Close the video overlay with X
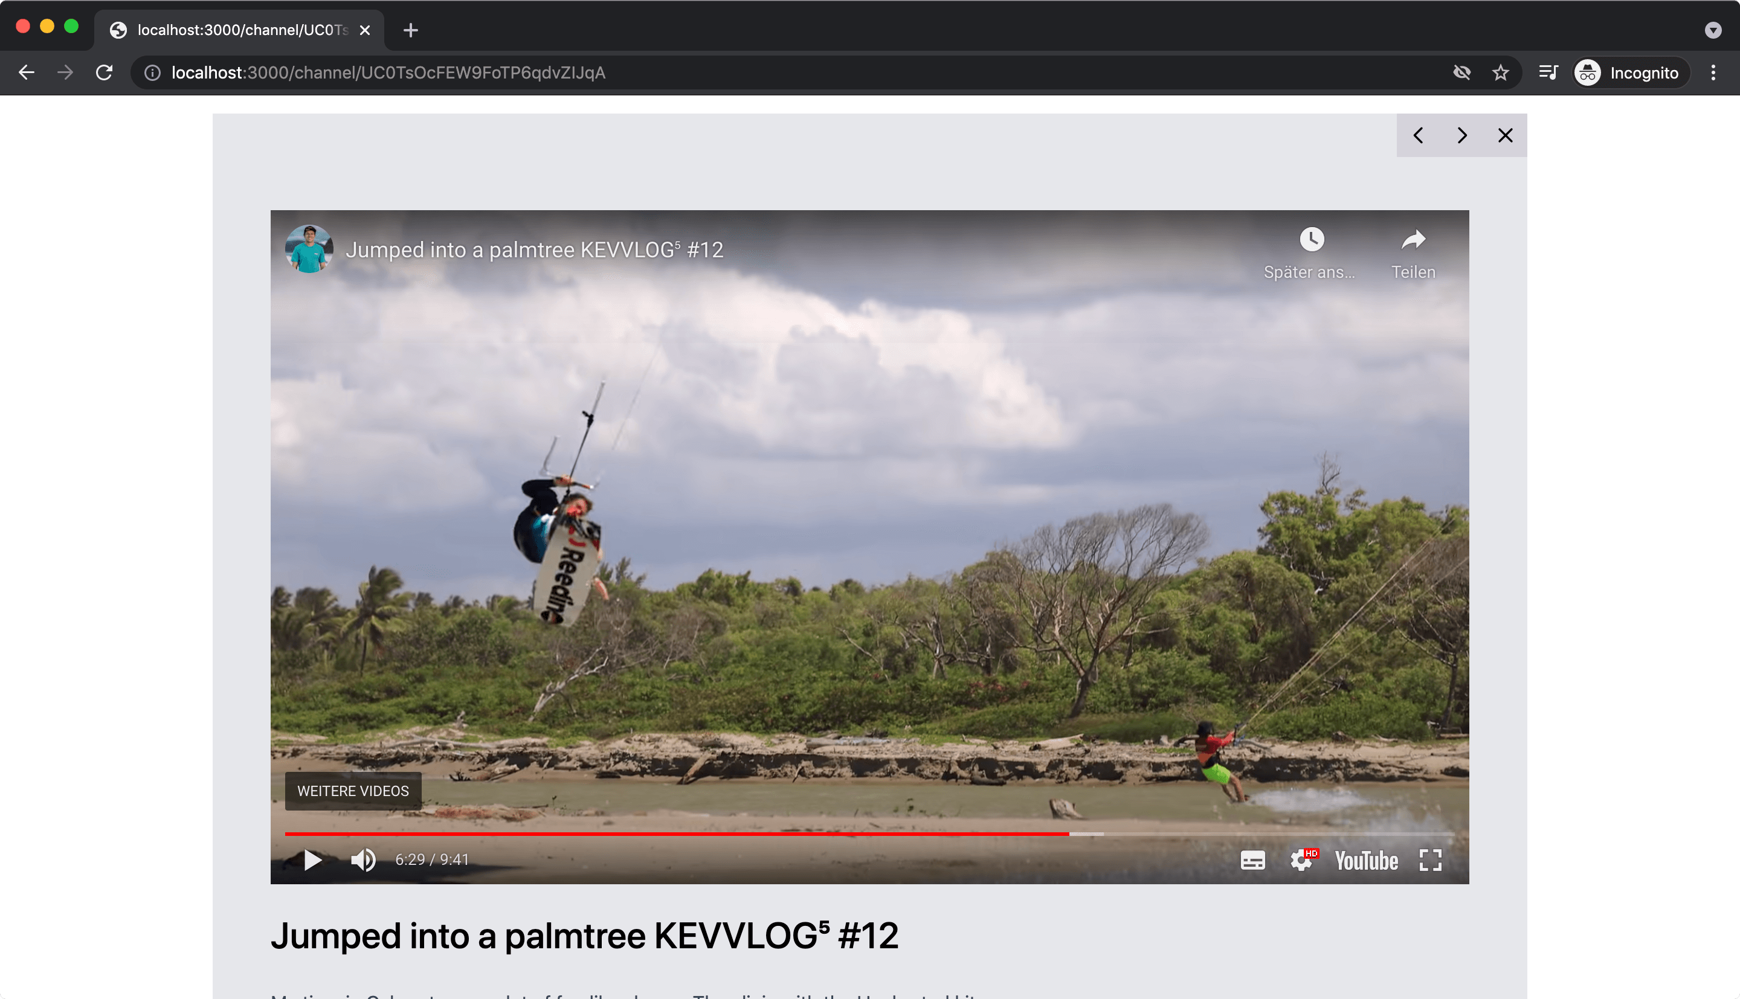1740x999 pixels. (1506, 135)
